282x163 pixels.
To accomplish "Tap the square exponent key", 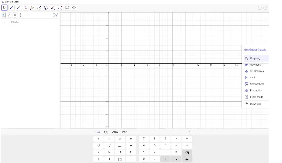I will tap(98, 145).
